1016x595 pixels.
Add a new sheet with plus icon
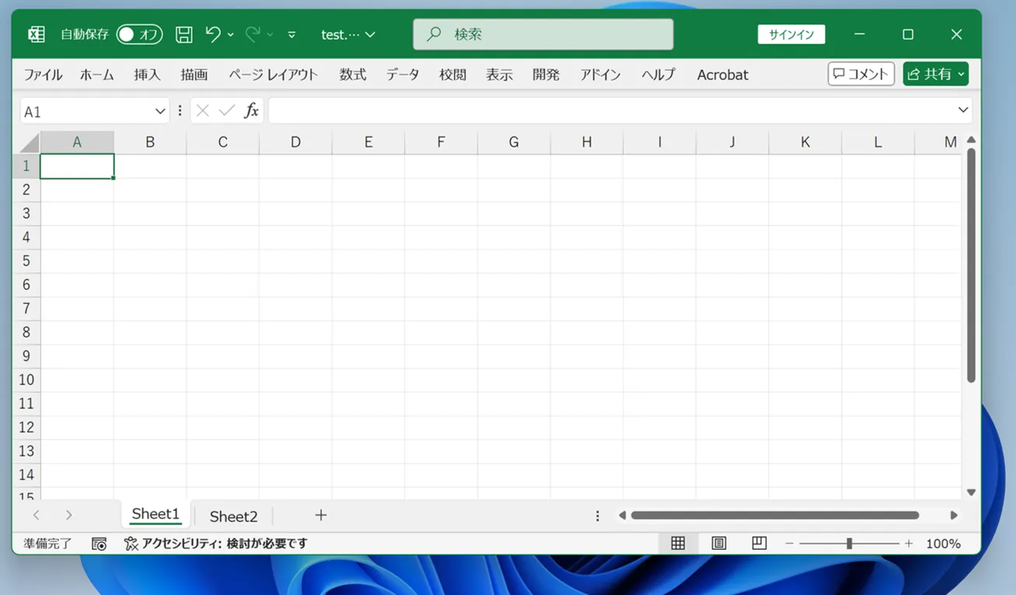[x=321, y=516]
